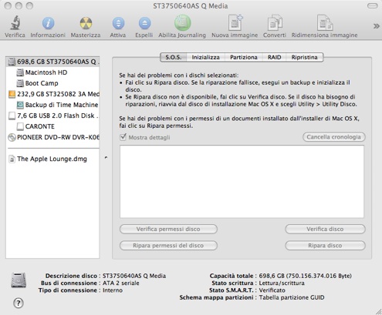Click the Cancella cronologia button
The image size is (382, 315).
pyautogui.click(x=334, y=137)
